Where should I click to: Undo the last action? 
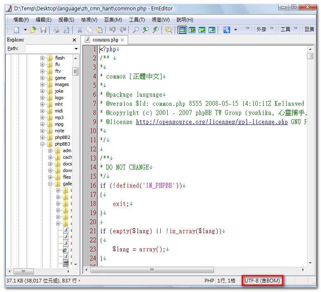(x=112, y=30)
